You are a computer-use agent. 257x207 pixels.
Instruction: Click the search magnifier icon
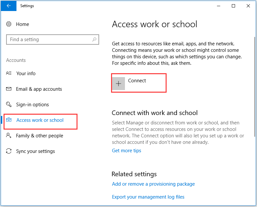tap(94, 40)
